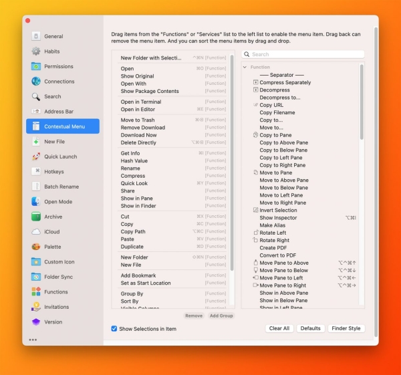Click the Add Group button
This screenshot has height=375, width=401.
click(221, 316)
